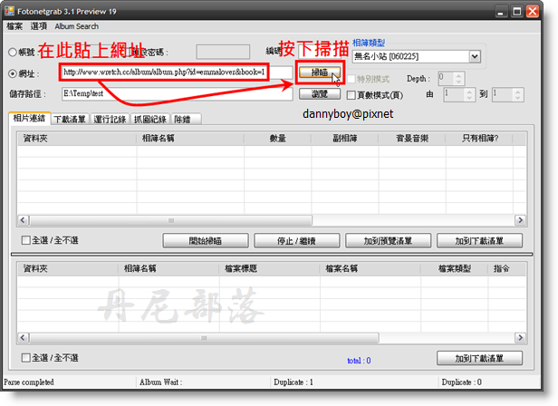Screen dimensions: 558x406
Task: Switch to the 運行記錄 tab
Action: pyautogui.click(x=110, y=120)
